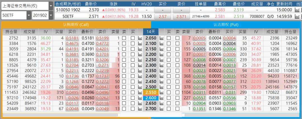The height and width of the screenshot is (119, 302).
Task: Tick call 卖 checkbox for strike 2.050
Action: (124, 38)
